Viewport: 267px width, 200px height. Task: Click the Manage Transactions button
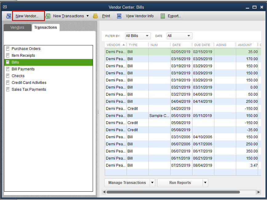click(x=127, y=183)
